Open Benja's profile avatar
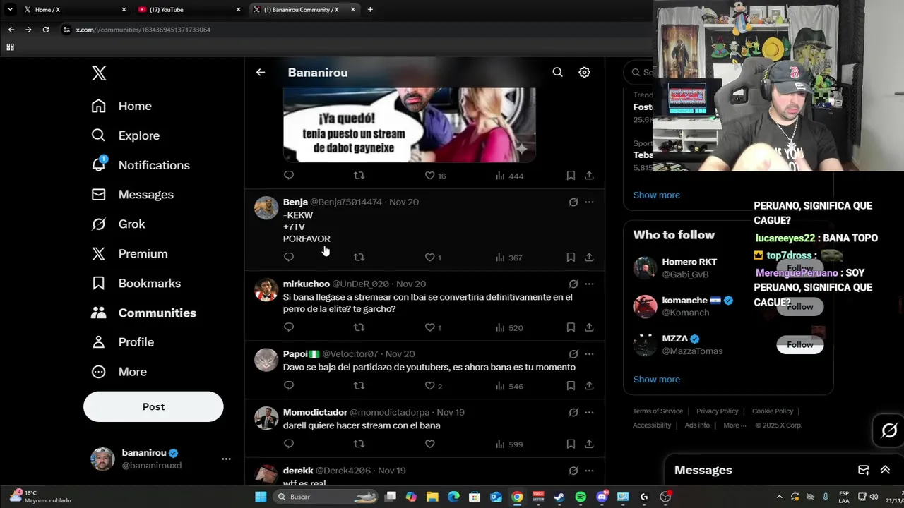The height and width of the screenshot is (508, 904). coord(266,207)
